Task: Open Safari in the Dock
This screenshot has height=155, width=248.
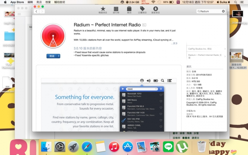Action: pyautogui.click(x=87, y=147)
